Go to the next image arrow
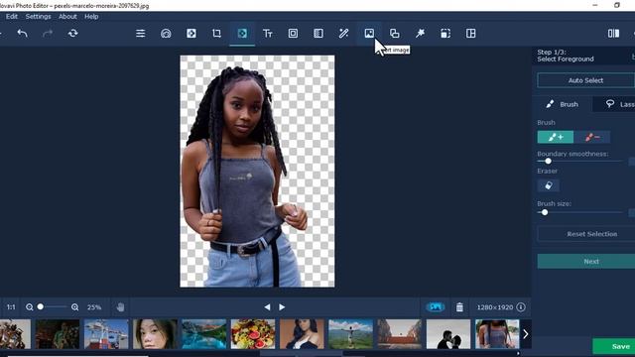This screenshot has width=635, height=357. pos(282,307)
